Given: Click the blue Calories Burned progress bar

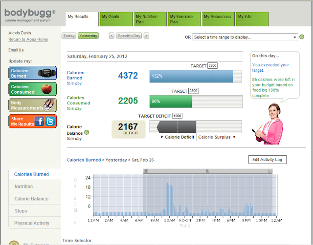Looking at the screenshot, I should pos(191,76).
